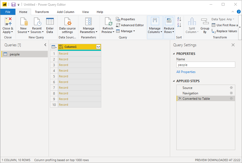Switch to the Transform tab
This screenshot has height=163, width=242.
pyautogui.click(x=42, y=12)
